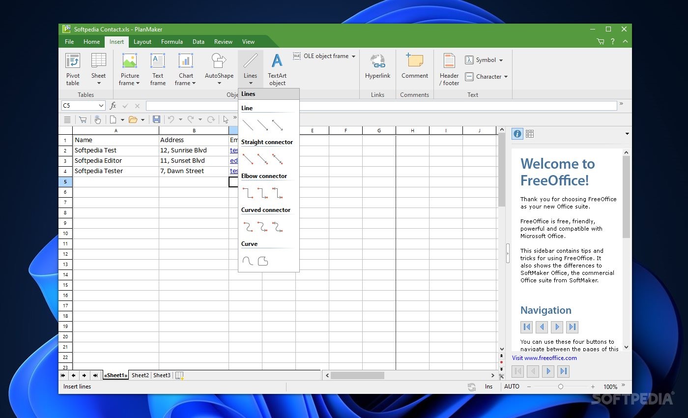
Task: Switch to the Review ribbon tab
Action: [x=223, y=42]
